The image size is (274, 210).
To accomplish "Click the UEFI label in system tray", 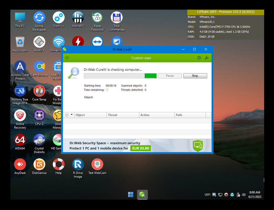I will 207,195.
